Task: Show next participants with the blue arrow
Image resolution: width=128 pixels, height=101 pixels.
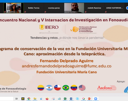Action: click(x=127, y=8)
